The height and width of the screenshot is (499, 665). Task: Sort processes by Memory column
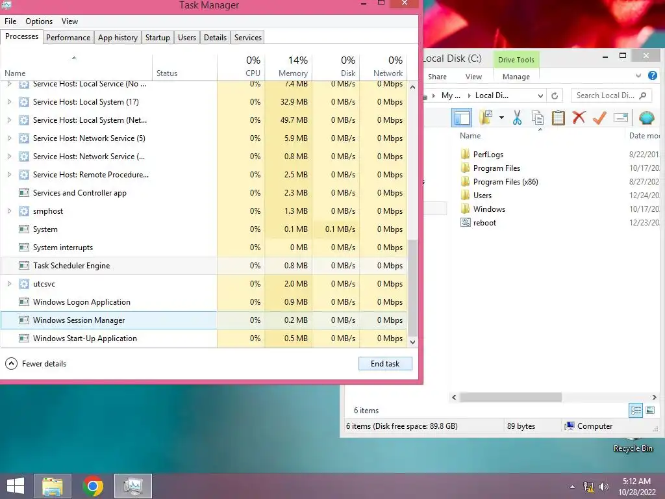(x=288, y=67)
